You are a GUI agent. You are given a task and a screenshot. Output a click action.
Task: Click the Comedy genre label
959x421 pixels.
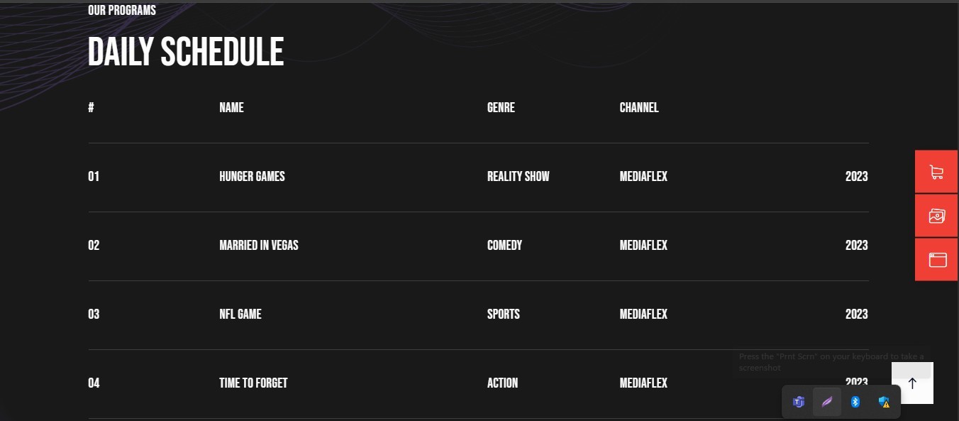pos(504,245)
